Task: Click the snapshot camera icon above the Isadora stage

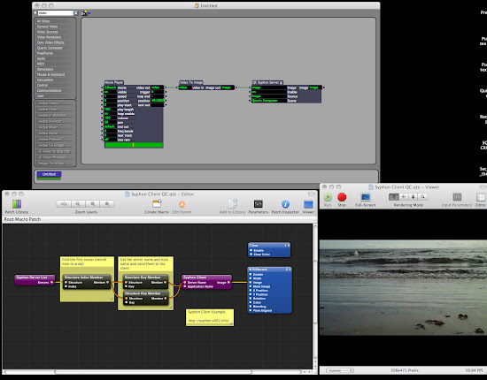Action: [84, 13]
